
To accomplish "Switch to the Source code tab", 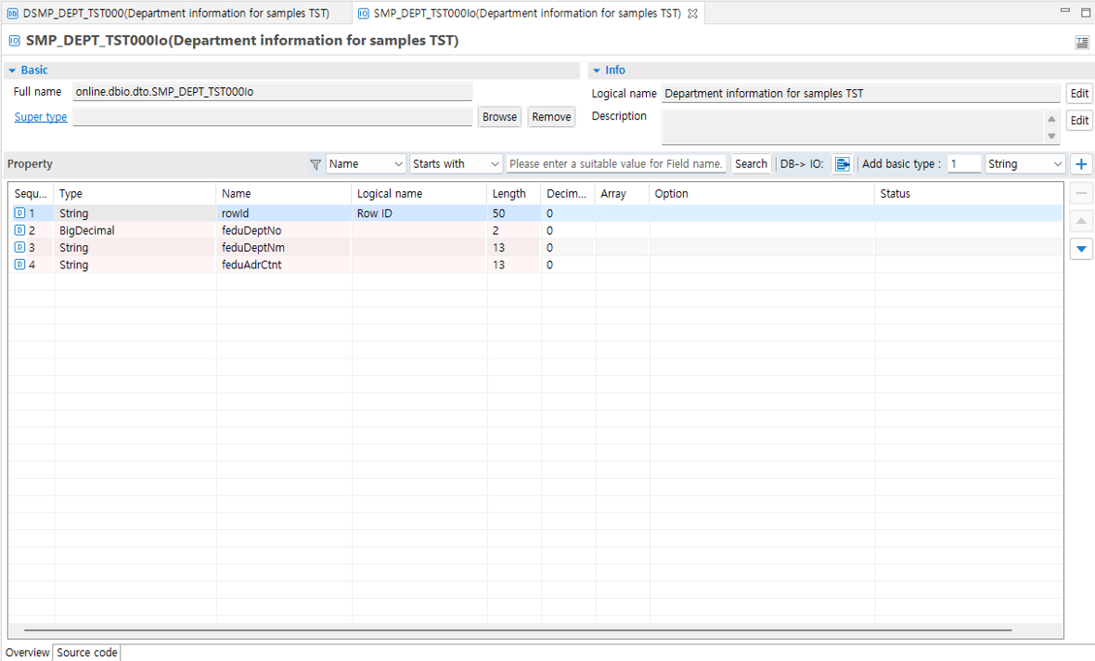I will [x=87, y=653].
